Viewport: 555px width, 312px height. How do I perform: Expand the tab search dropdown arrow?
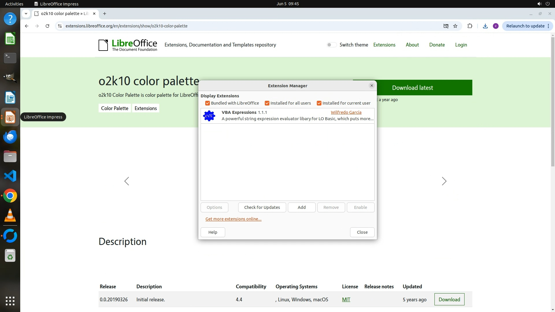[26, 14]
